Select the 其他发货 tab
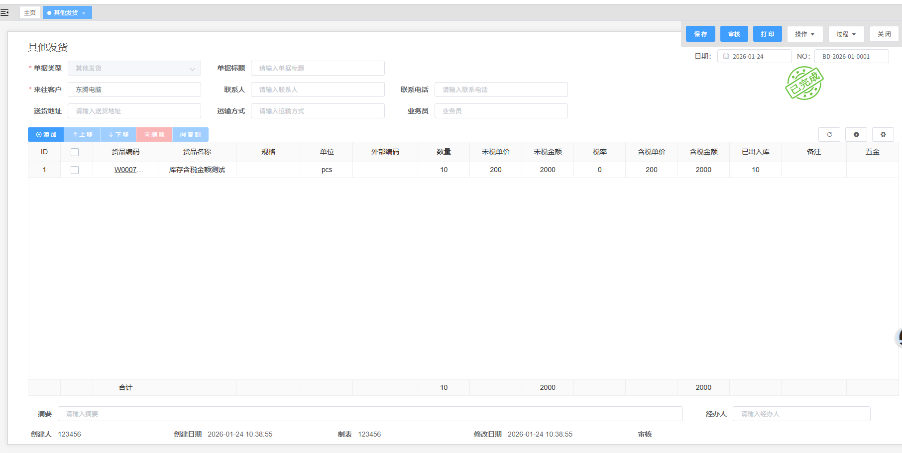 [x=65, y=13]
